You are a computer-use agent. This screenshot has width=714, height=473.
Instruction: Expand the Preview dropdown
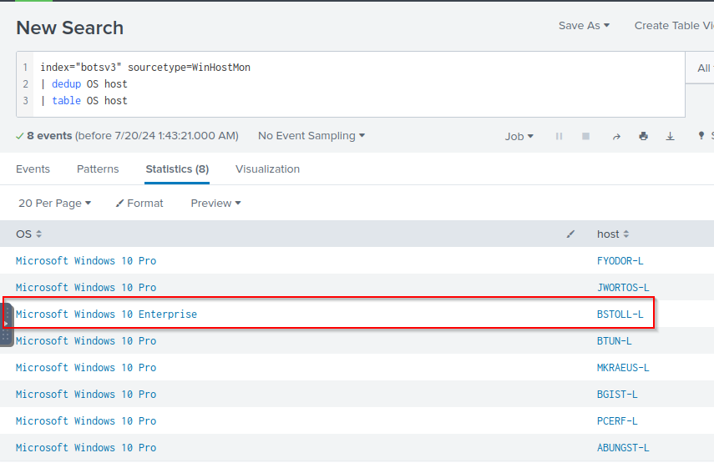(x=215, y=203)
